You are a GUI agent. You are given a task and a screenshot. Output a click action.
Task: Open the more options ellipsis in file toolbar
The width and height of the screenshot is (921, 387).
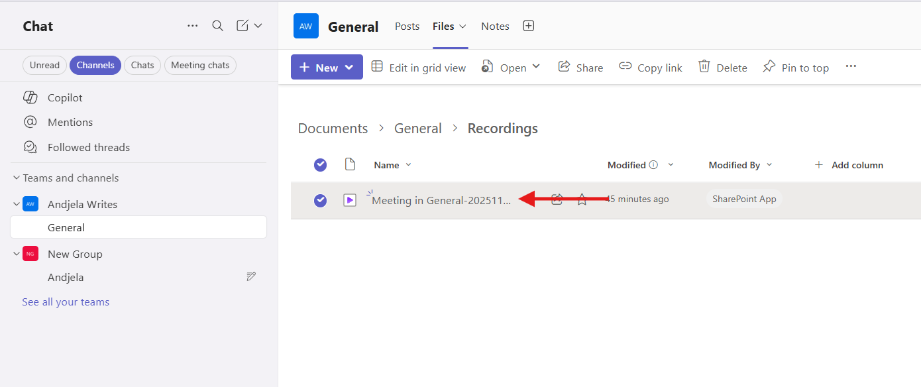pos(851,66)
